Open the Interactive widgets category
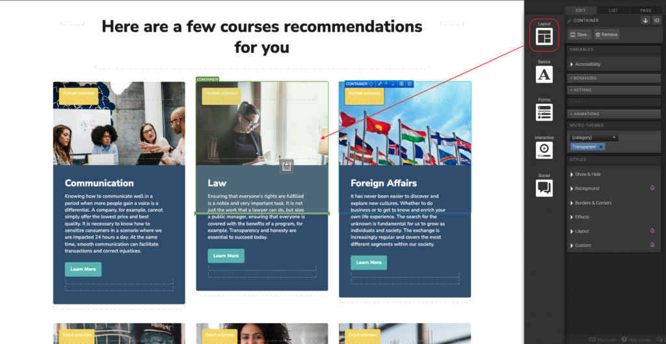666x344 pixels. (x=544, y=150)
